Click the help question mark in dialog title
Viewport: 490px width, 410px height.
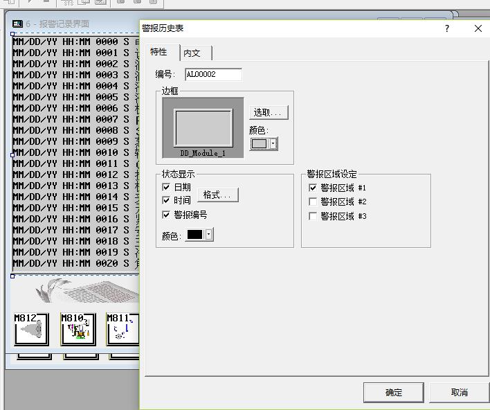coord(447,28)
